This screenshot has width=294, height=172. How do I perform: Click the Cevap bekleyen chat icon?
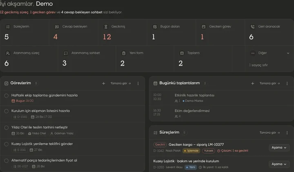pyautogui.click(x=57, y=27)
